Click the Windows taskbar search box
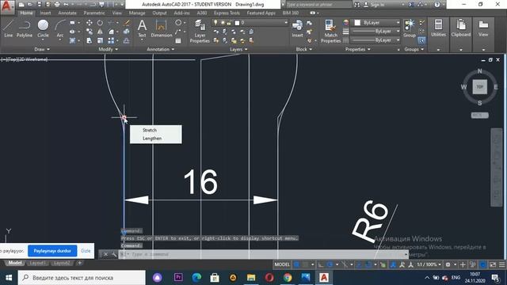 click(82, 278)
